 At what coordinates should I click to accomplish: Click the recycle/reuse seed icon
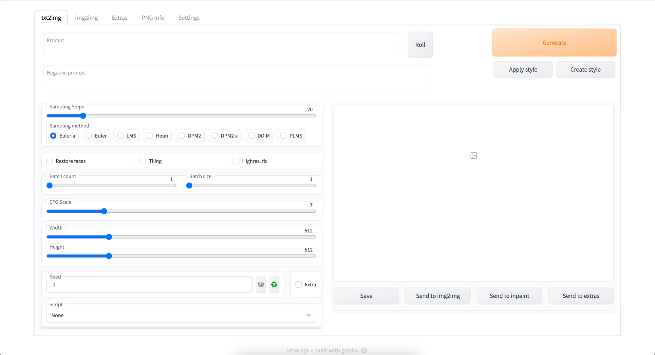coord(274,284)
